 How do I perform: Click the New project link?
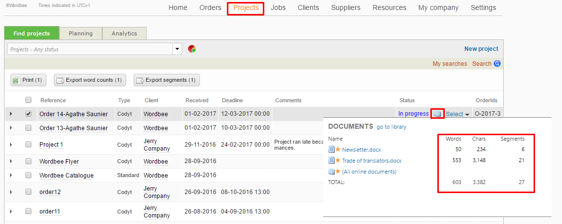(x=481, y=49)
